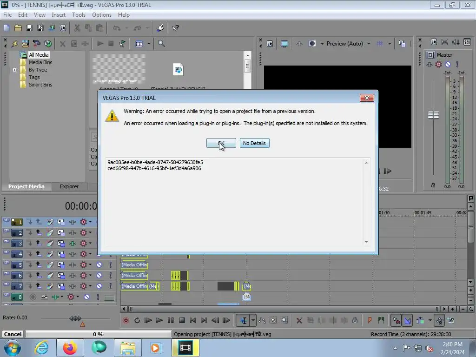Open split screen view dropdown arrow
Screen dimensions: 476x357
(x=322, y=44)
